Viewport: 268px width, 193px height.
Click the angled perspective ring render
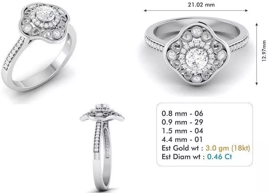coord(39,47)
